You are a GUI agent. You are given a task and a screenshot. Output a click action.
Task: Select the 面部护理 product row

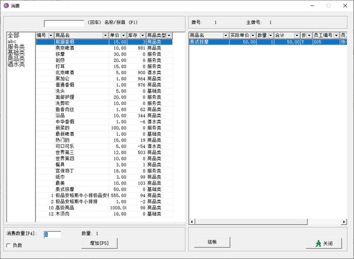[x=104, y=97]
